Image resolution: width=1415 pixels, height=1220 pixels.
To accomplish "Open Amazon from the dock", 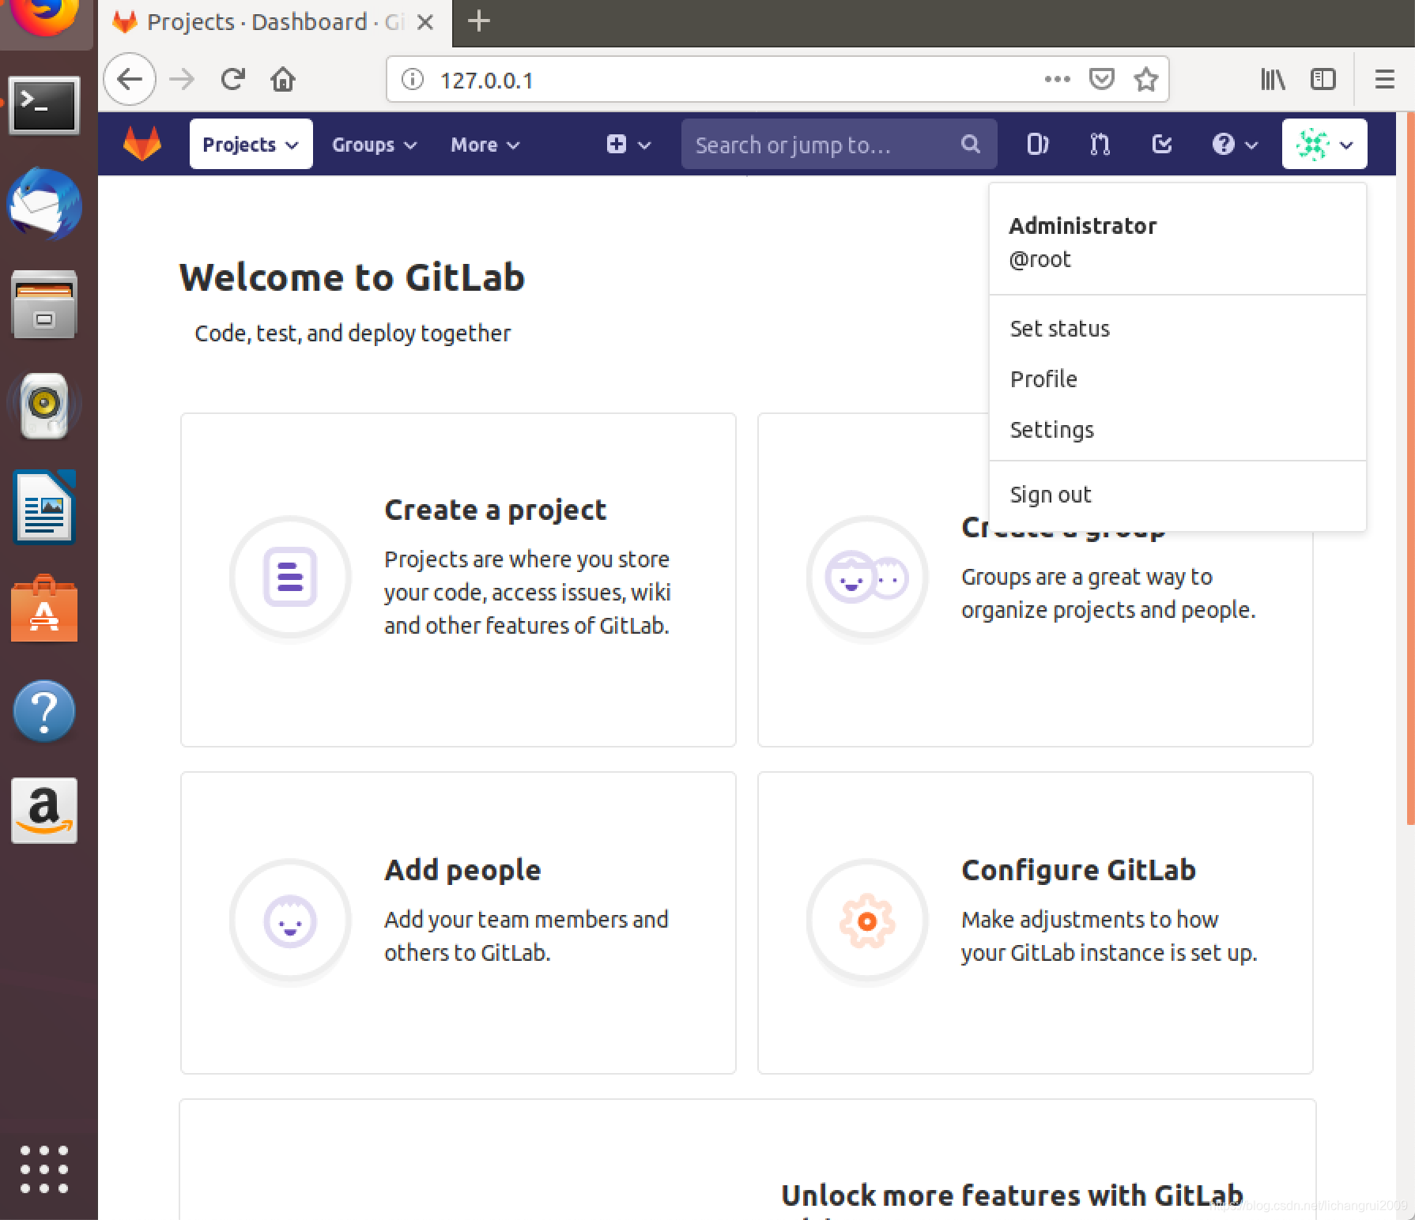I will 44,811.
